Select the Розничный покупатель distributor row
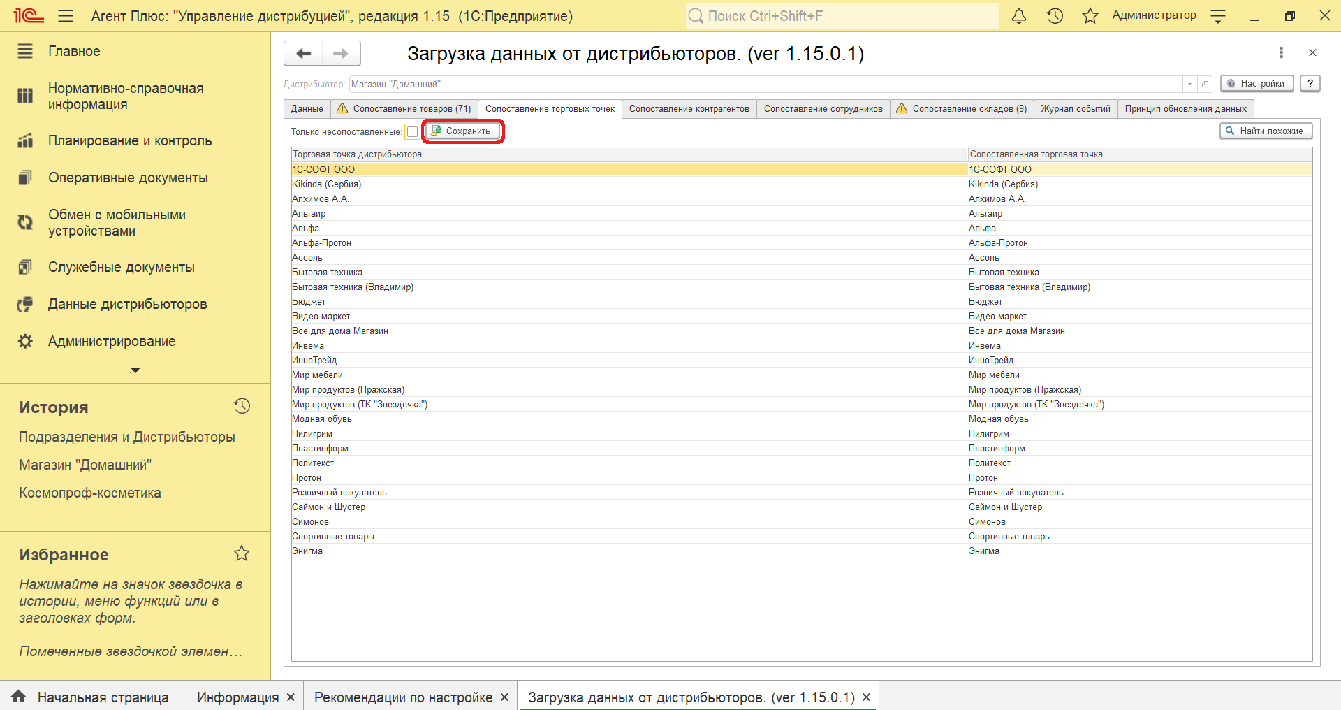1341x710 pixels. tap(629, 492)
